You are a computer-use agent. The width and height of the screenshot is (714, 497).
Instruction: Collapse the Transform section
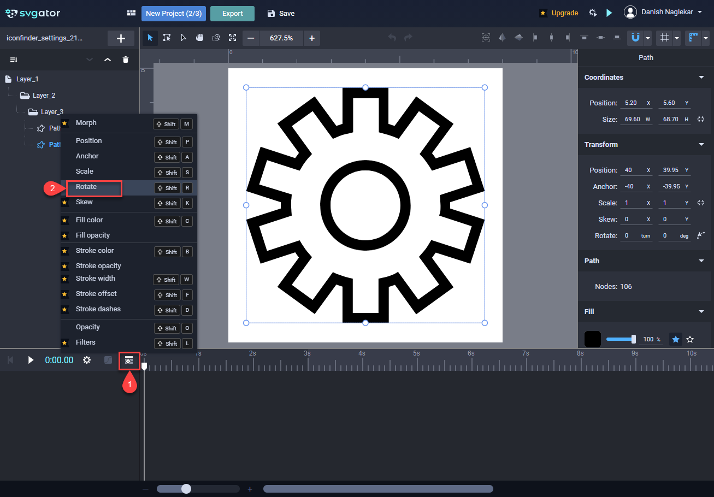[701, 145]
